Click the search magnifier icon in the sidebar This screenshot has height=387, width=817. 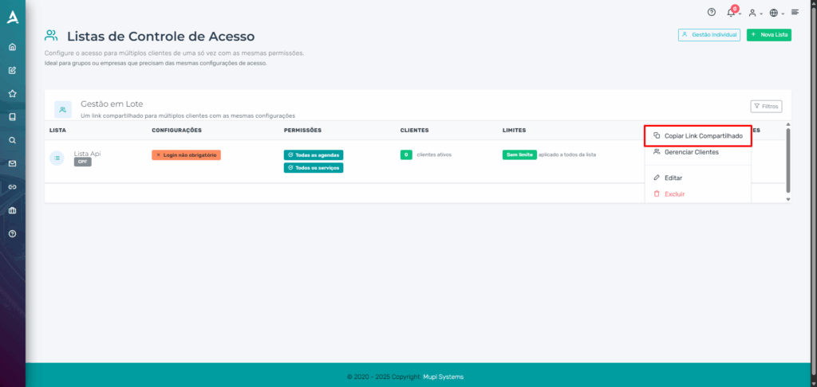point(12,140)
